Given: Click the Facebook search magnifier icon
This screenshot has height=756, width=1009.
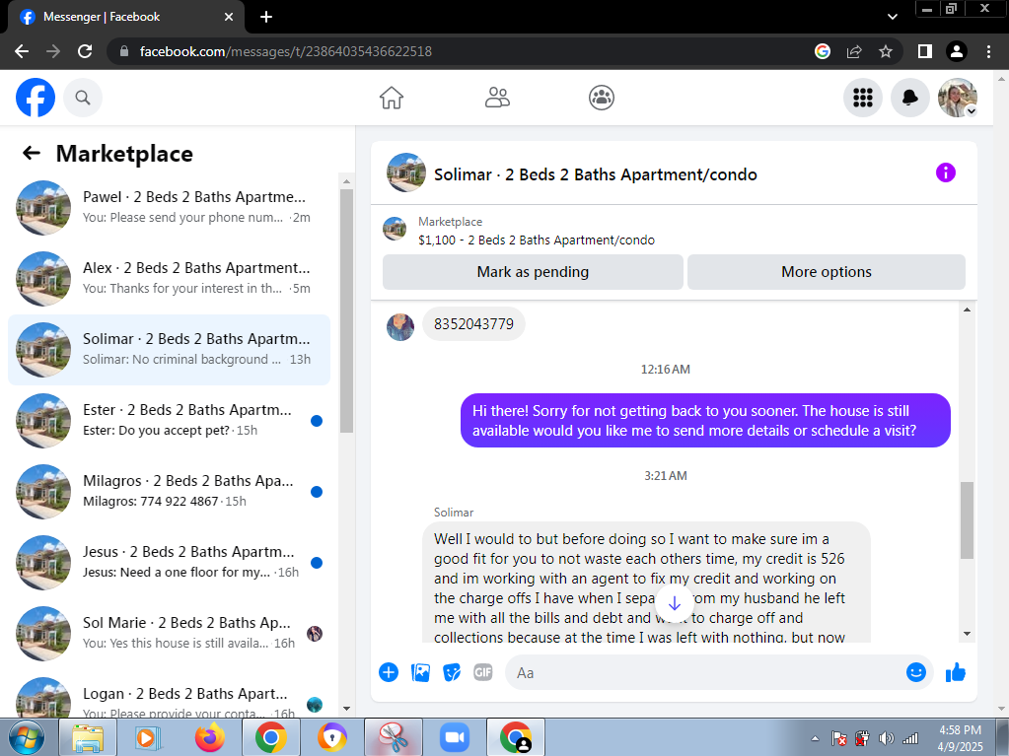Looking at the screenshot, I should pyautogui.click(x=83, y=98).
